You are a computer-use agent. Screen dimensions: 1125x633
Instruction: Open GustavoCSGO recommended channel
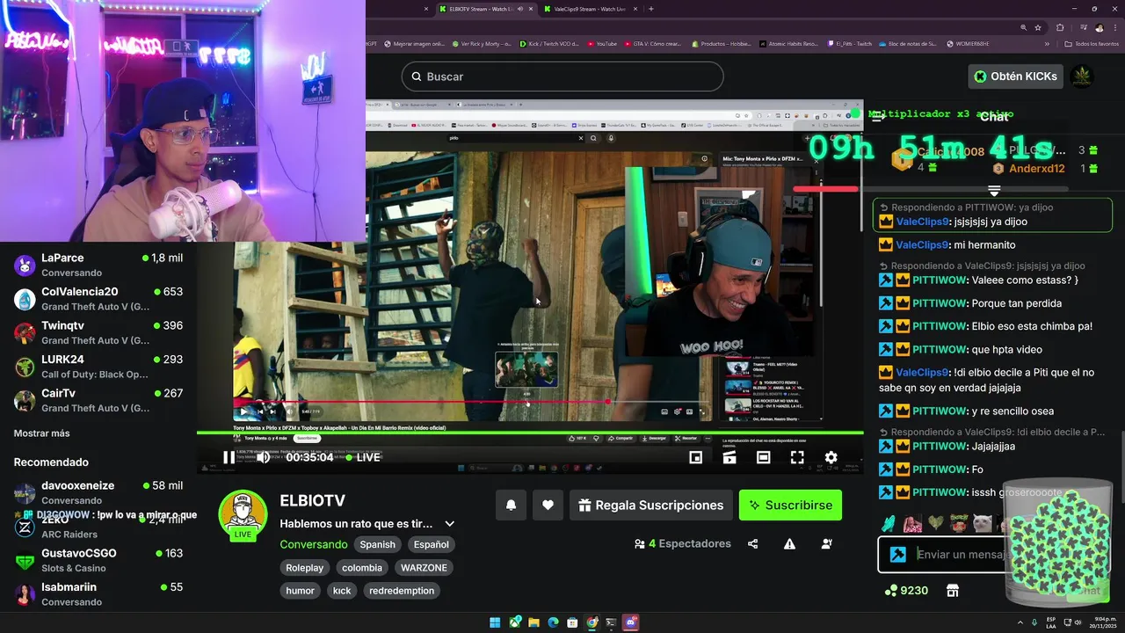tap(98, 560)
